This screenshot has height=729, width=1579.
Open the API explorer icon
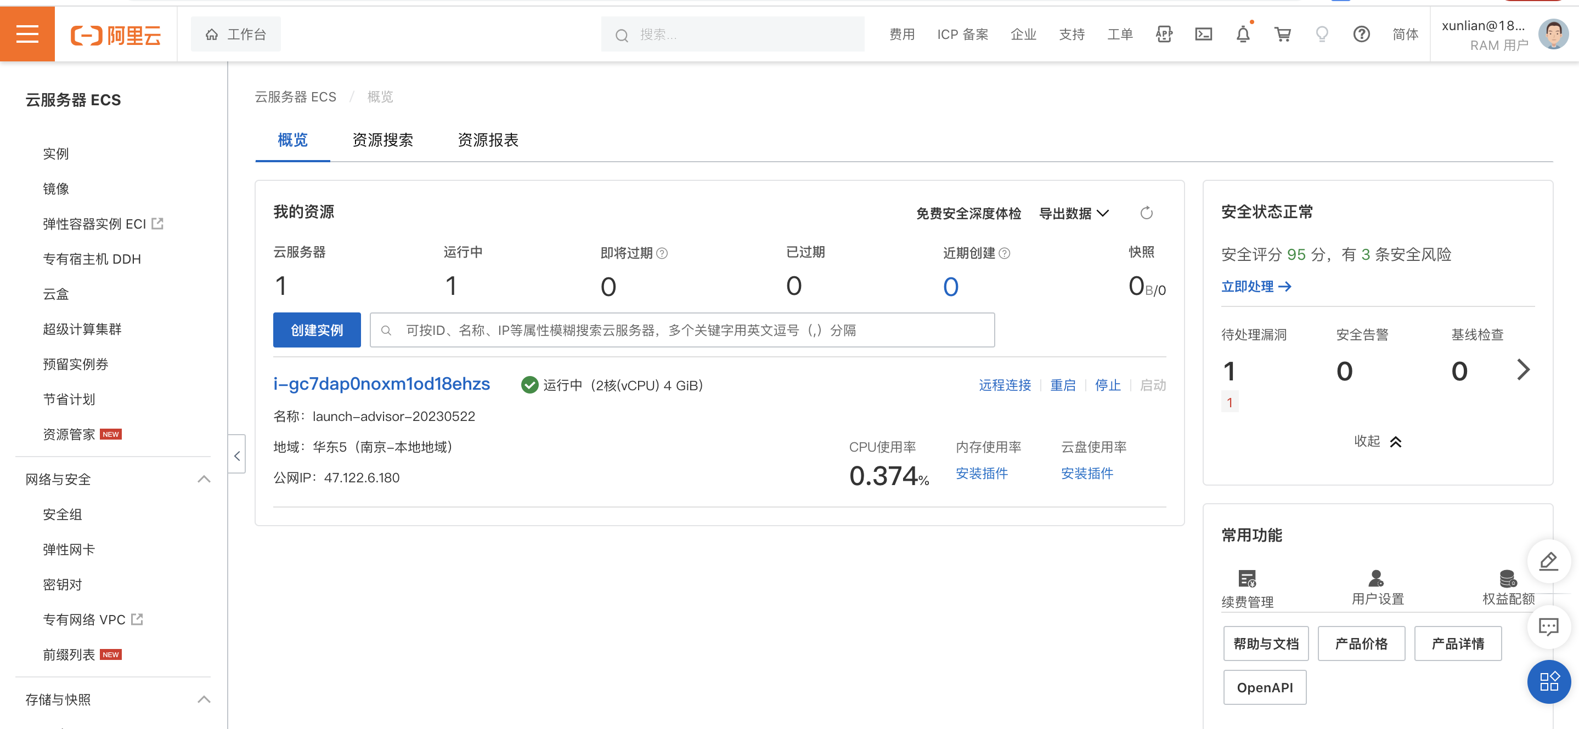click(x=1164, y=35)
